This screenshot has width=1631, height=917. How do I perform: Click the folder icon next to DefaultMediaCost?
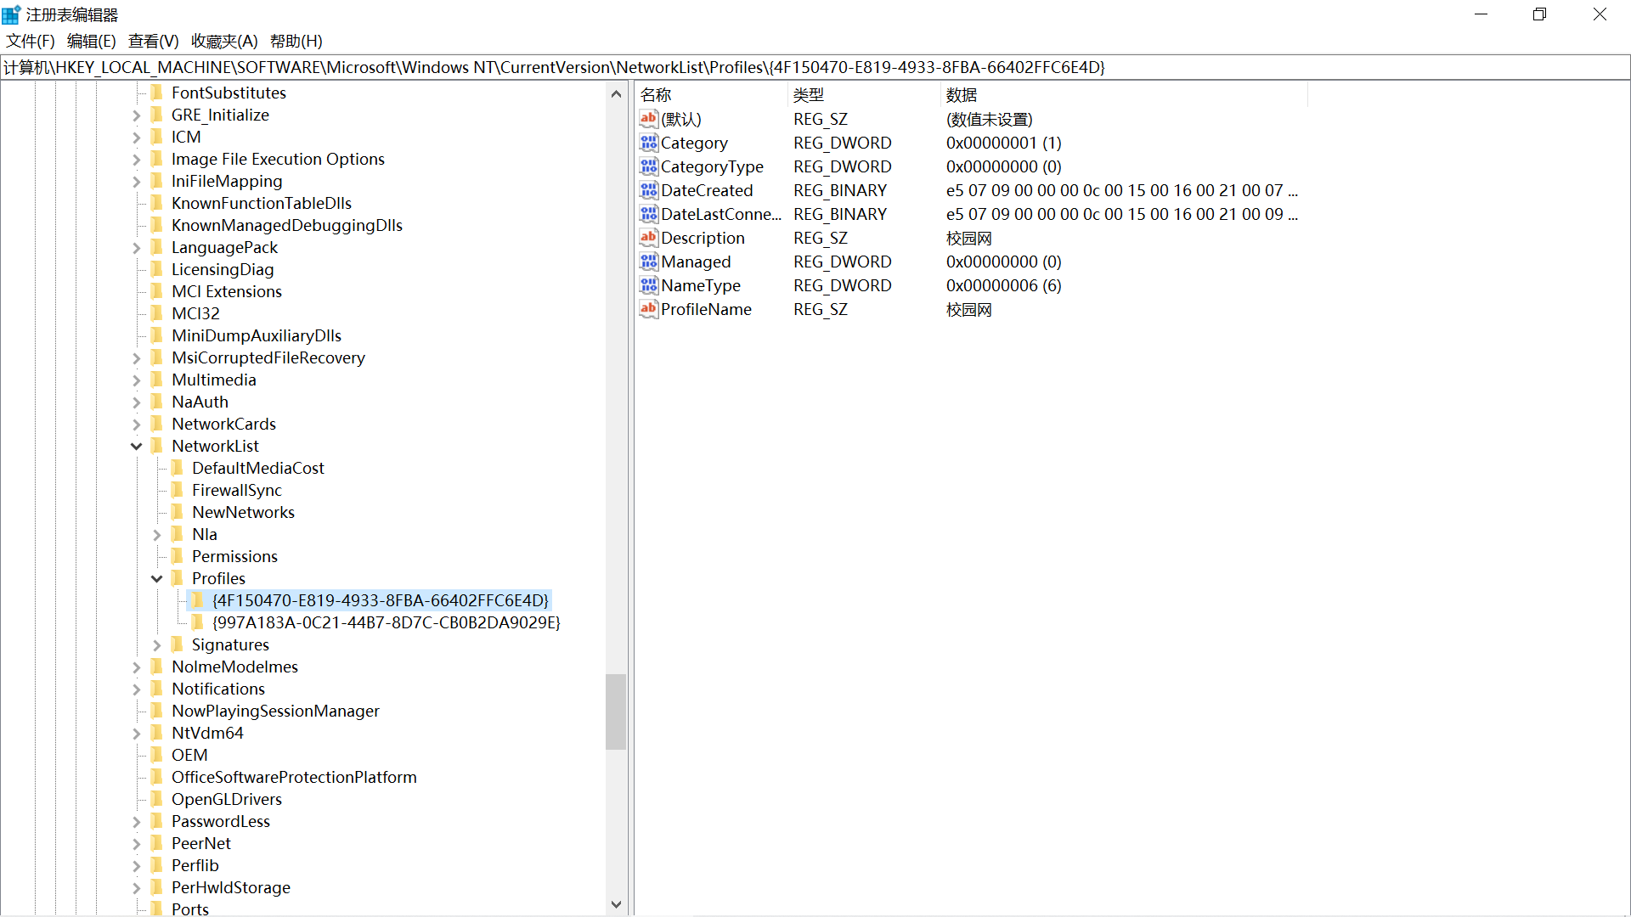pos(178,468)
